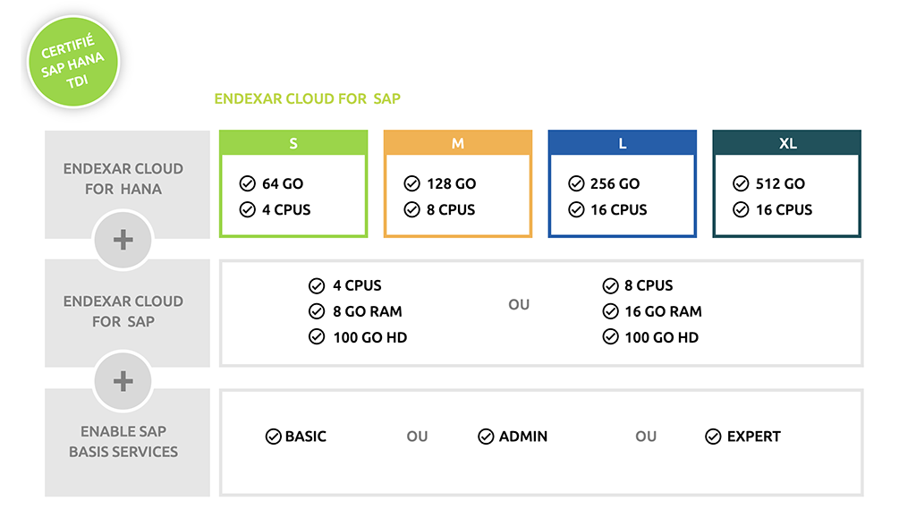Click the check icon next to 512 GO
The height and width of the screenshot is (526, 916).
(741, 183)
